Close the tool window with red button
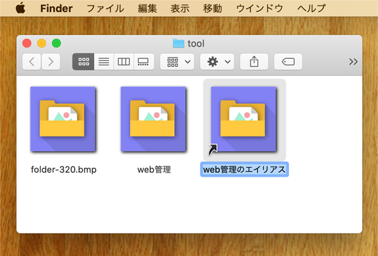The height and width of the screenshot is (256, 378). point(27,44)
